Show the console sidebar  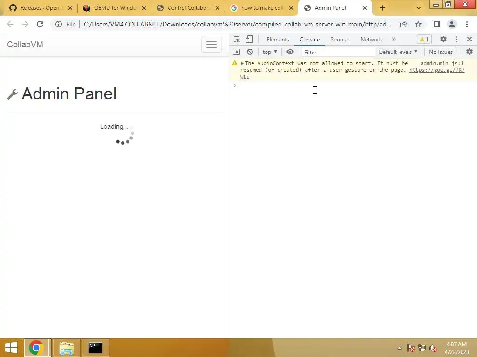pyautogui.click(x=236, y=52)
